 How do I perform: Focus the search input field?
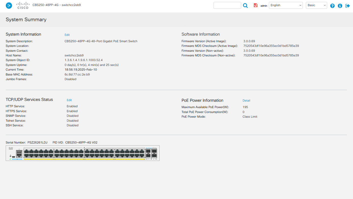pyautogui.click(x=227, y=5)
